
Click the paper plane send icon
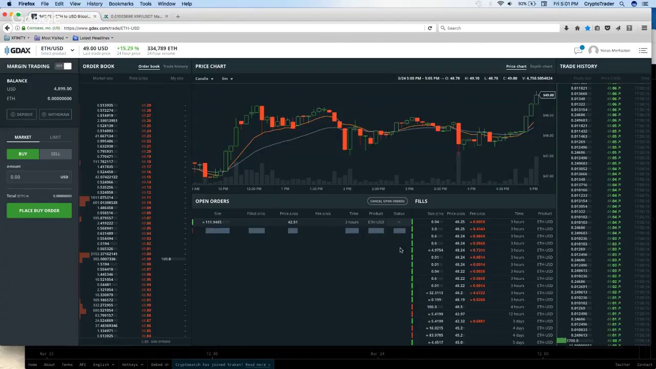[618, 28]
